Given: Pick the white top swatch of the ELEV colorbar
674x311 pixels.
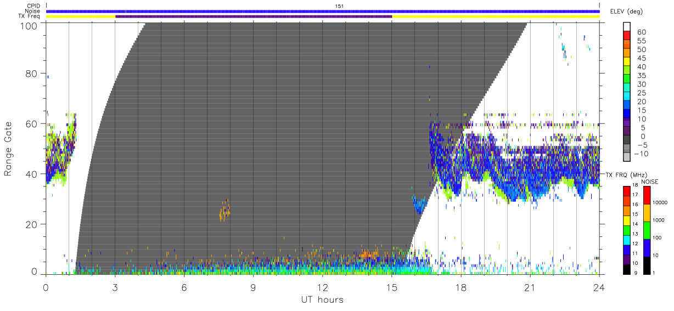Looking at the screenshot, I should [627, 26].
